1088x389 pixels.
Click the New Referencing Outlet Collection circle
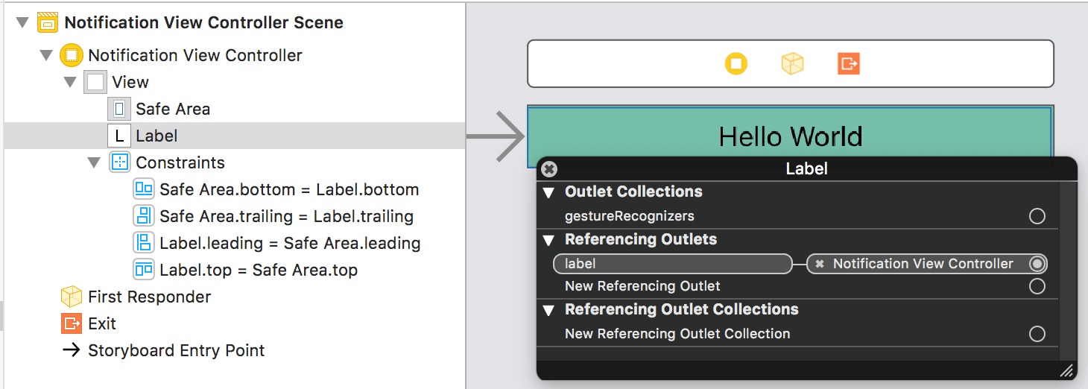coord(1037,334)
